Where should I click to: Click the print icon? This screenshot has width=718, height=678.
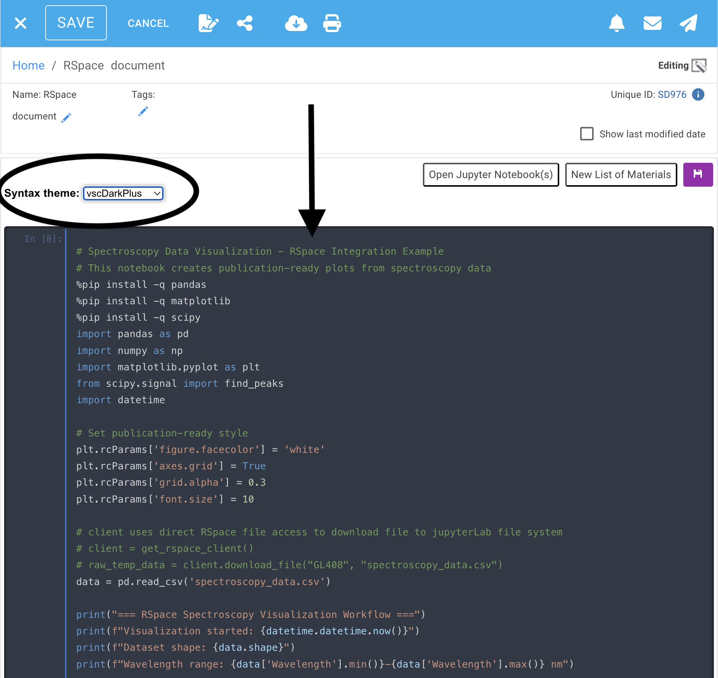tap(332, 23)
